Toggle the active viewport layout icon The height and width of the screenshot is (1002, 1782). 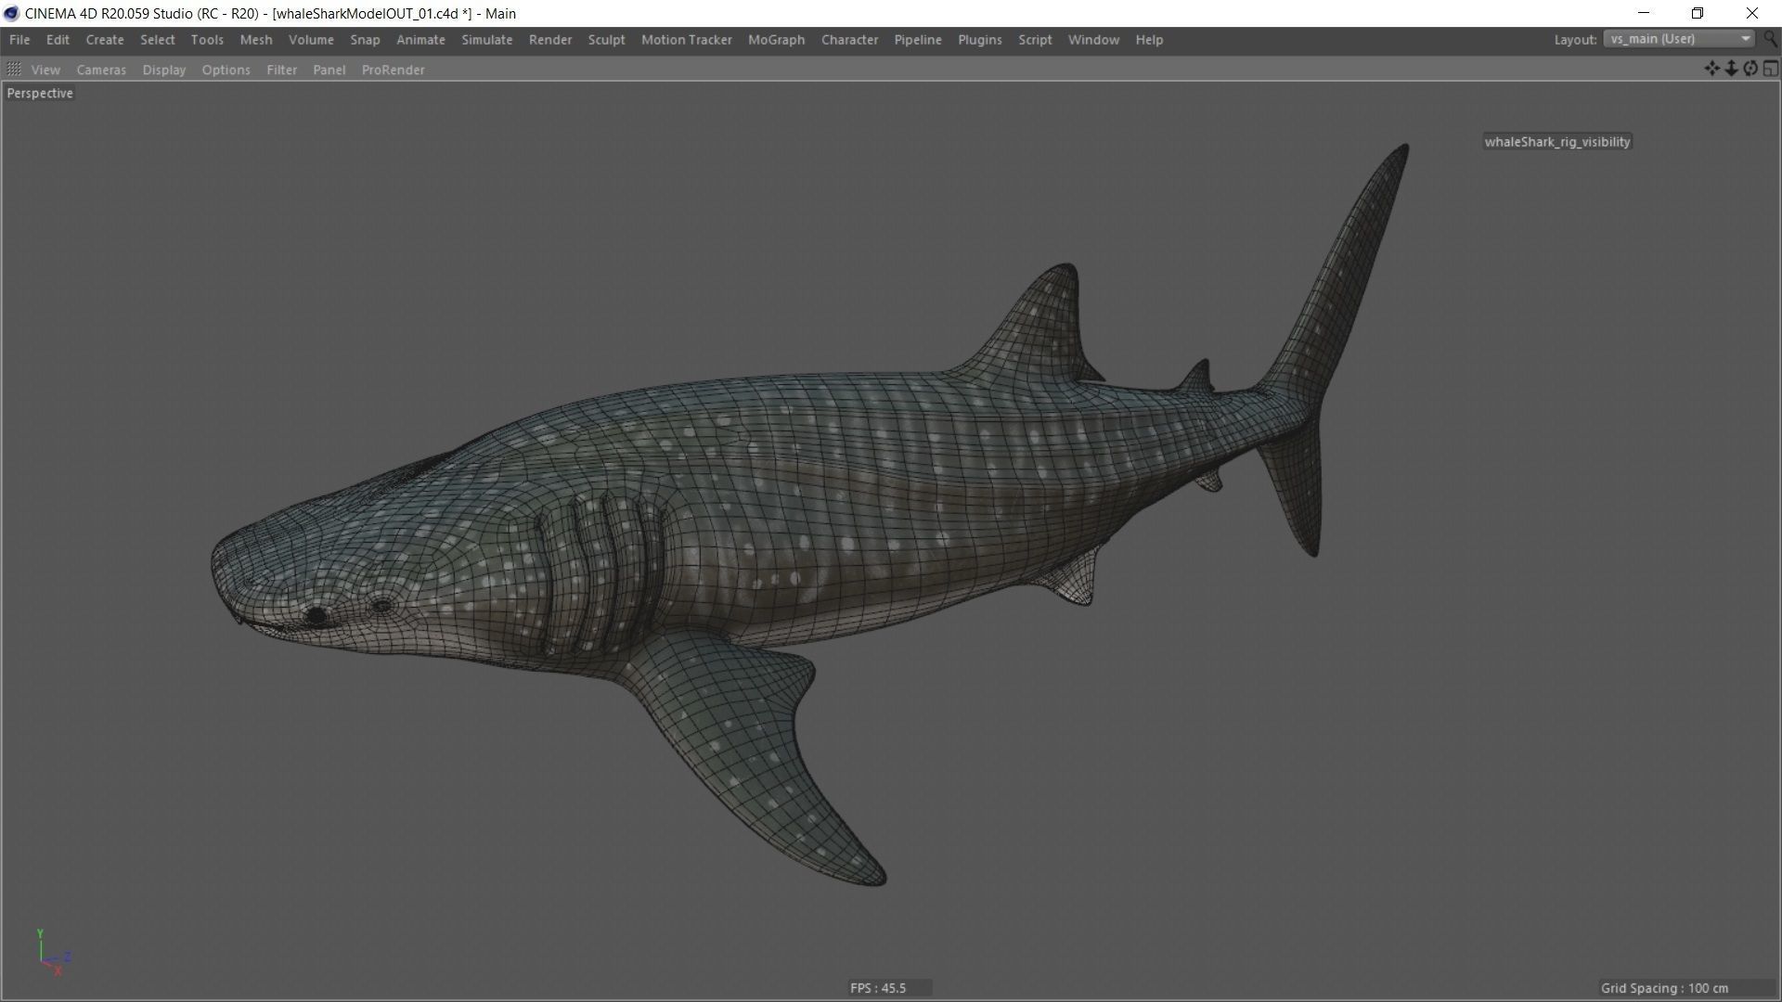coord(1771,69)
